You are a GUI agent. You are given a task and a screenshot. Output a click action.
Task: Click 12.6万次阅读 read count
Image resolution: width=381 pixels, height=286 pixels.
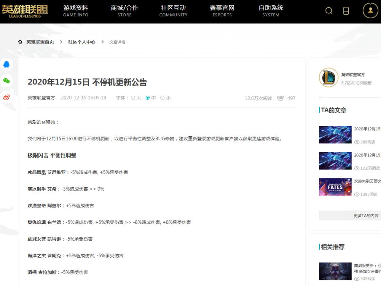point(258,98)
